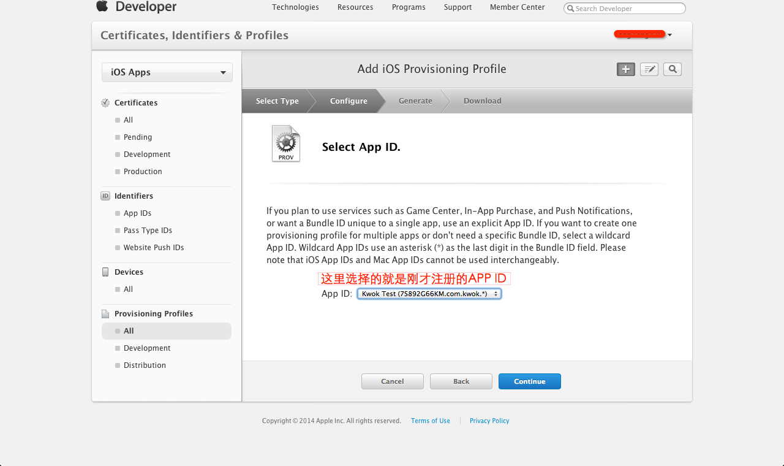Image resolution: width=784 pixels, height=466 pixels.
Task: Select Pass Type IDs under Identifiers
Action: 148,231
